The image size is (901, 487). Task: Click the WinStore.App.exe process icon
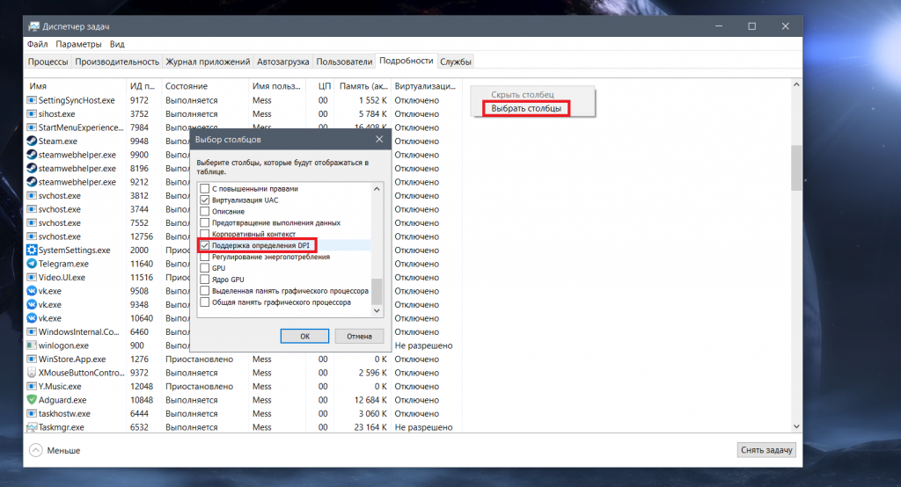(32, 359)
